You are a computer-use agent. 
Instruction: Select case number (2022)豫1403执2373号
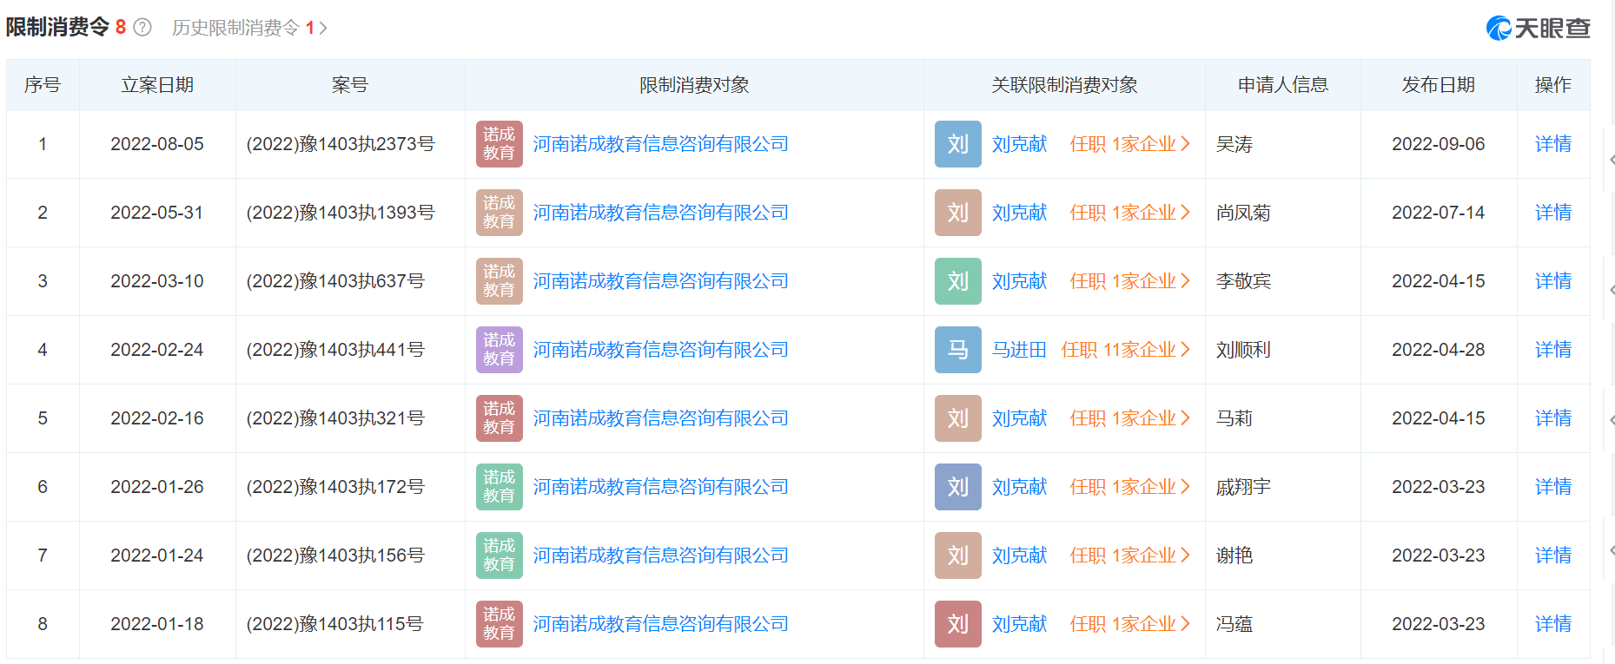tap(341, 144)
